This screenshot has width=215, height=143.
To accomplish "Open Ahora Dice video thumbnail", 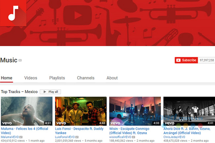I will (189, 111).
